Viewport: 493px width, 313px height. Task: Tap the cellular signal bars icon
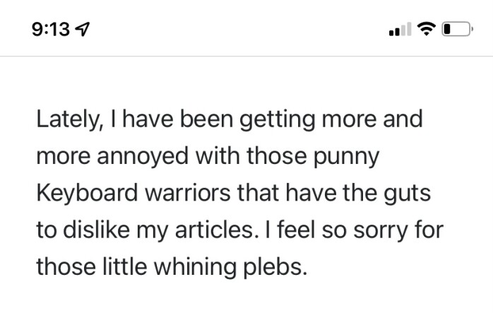pyautogui.click(x=400, y=29)
